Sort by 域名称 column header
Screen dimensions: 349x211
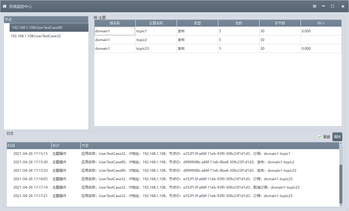pyautogui.click(x=115, y=23)
